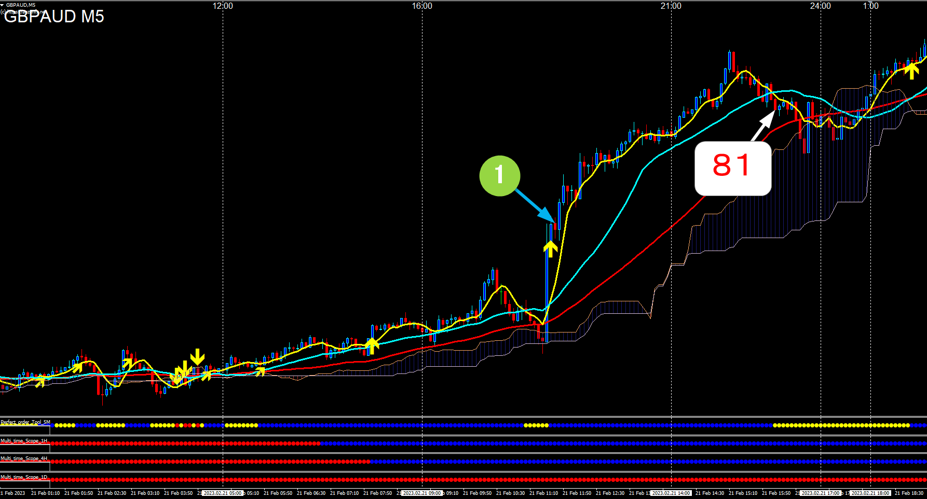This screenshot has height=499, width=927.
Task: Click the Multi_time_Scope_1D indicator label
Action: 24,477
